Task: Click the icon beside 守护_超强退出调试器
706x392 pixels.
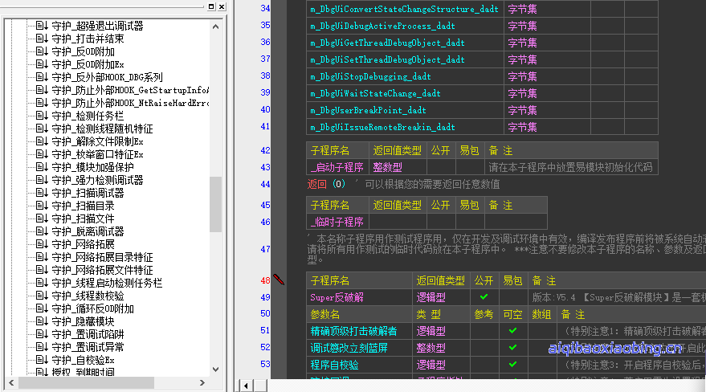Action: 42,26
